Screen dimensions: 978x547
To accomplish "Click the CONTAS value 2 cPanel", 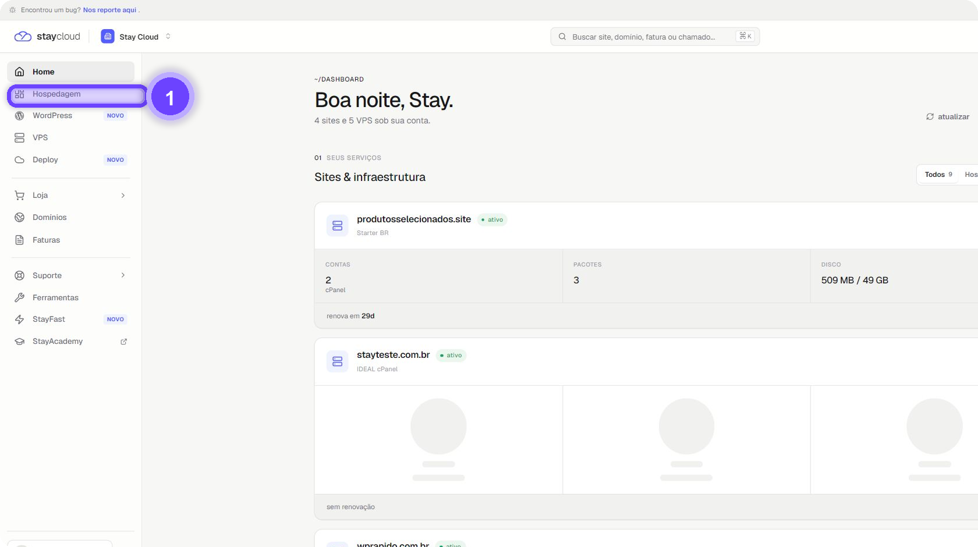I will click(335, 284).
